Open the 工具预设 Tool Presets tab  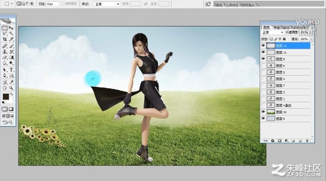click(x=232, y=5)
